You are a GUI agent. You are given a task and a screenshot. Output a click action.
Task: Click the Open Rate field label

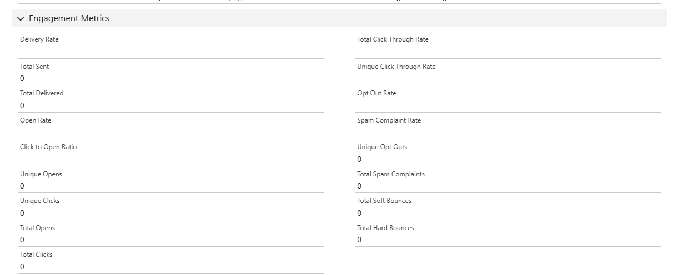(36, 120)
